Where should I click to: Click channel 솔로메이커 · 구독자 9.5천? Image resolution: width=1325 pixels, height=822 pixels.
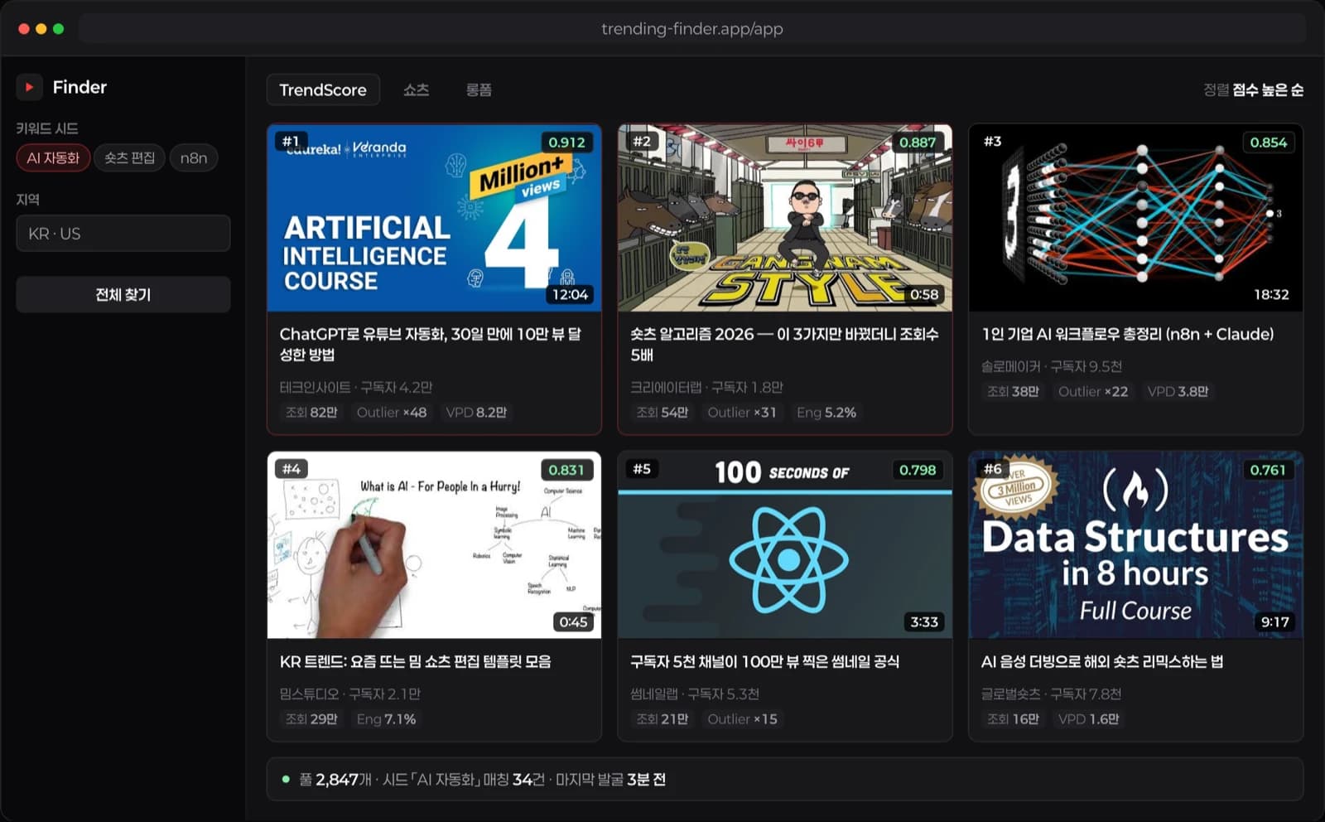(1052, 366)
